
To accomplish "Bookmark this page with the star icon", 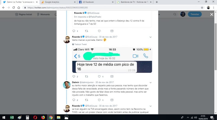I will pos(202,8).
